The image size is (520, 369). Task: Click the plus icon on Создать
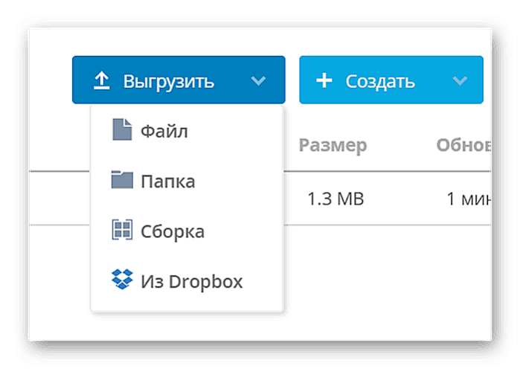point(324,80)
